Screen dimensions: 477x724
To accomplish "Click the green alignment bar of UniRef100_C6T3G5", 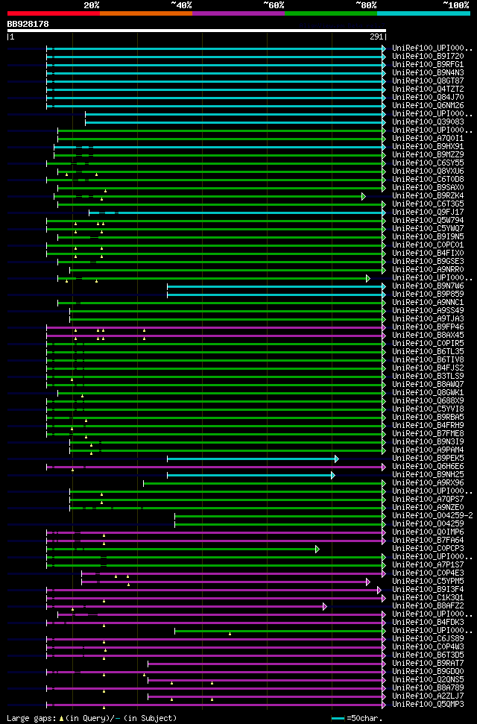I will (x=221, y=204).
